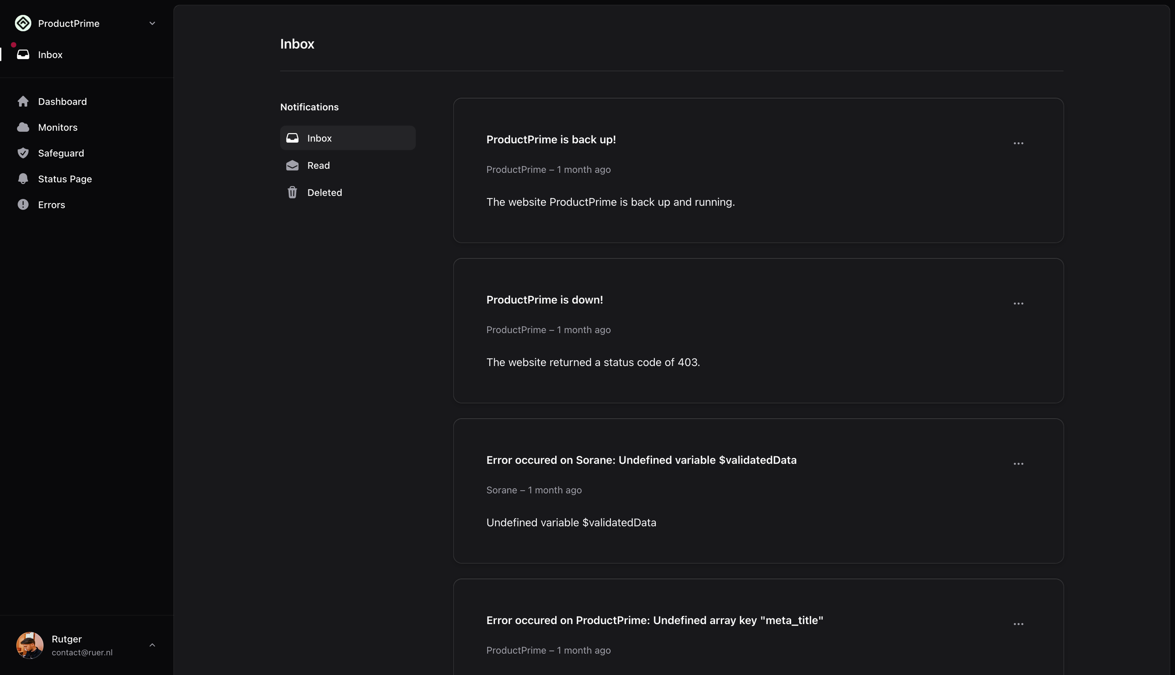Click the Deleted trash can icon
This screenshot has width=1175, height=675.
click(x=292, y=192)
